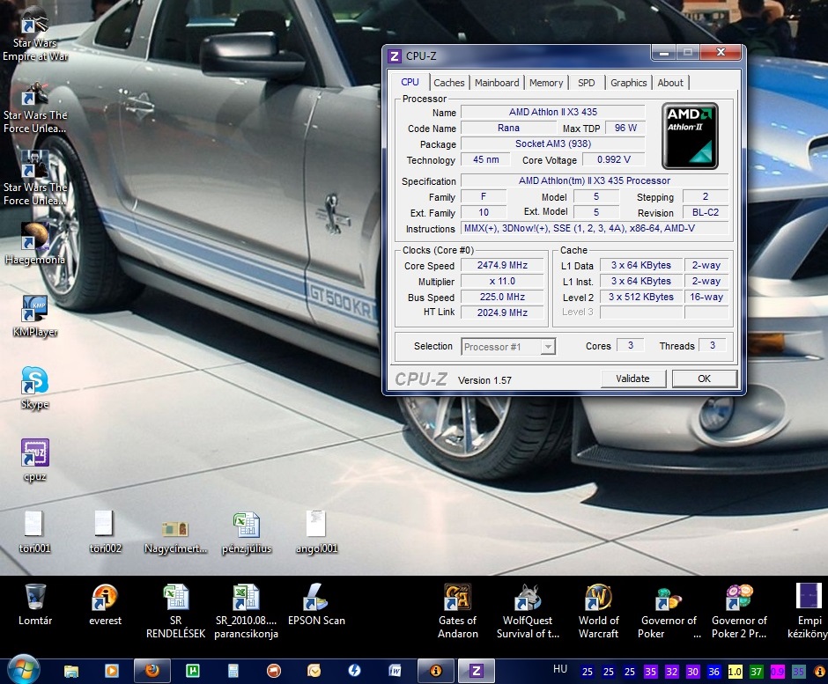This screenshot has height=684, width=828.
Task: Click the AMD Athlon II logo
Action: (x=690, y=136)
